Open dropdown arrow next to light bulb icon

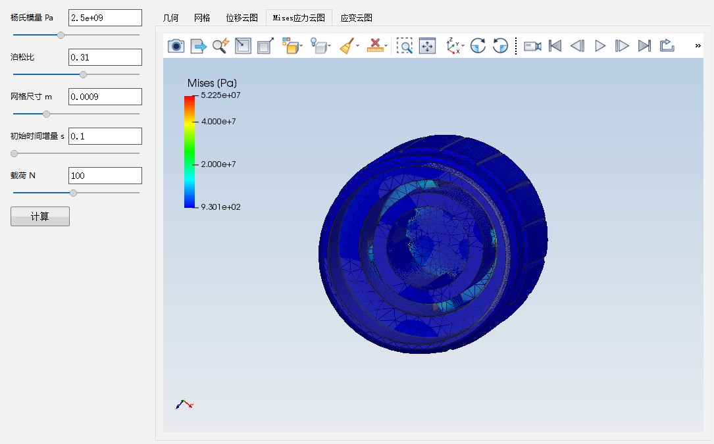click(329, 46)
